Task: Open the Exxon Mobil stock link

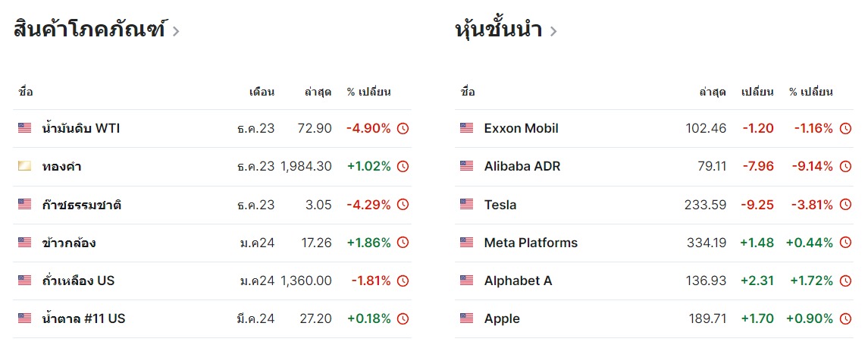Action: pyautogui.click(x=521, y=128)
